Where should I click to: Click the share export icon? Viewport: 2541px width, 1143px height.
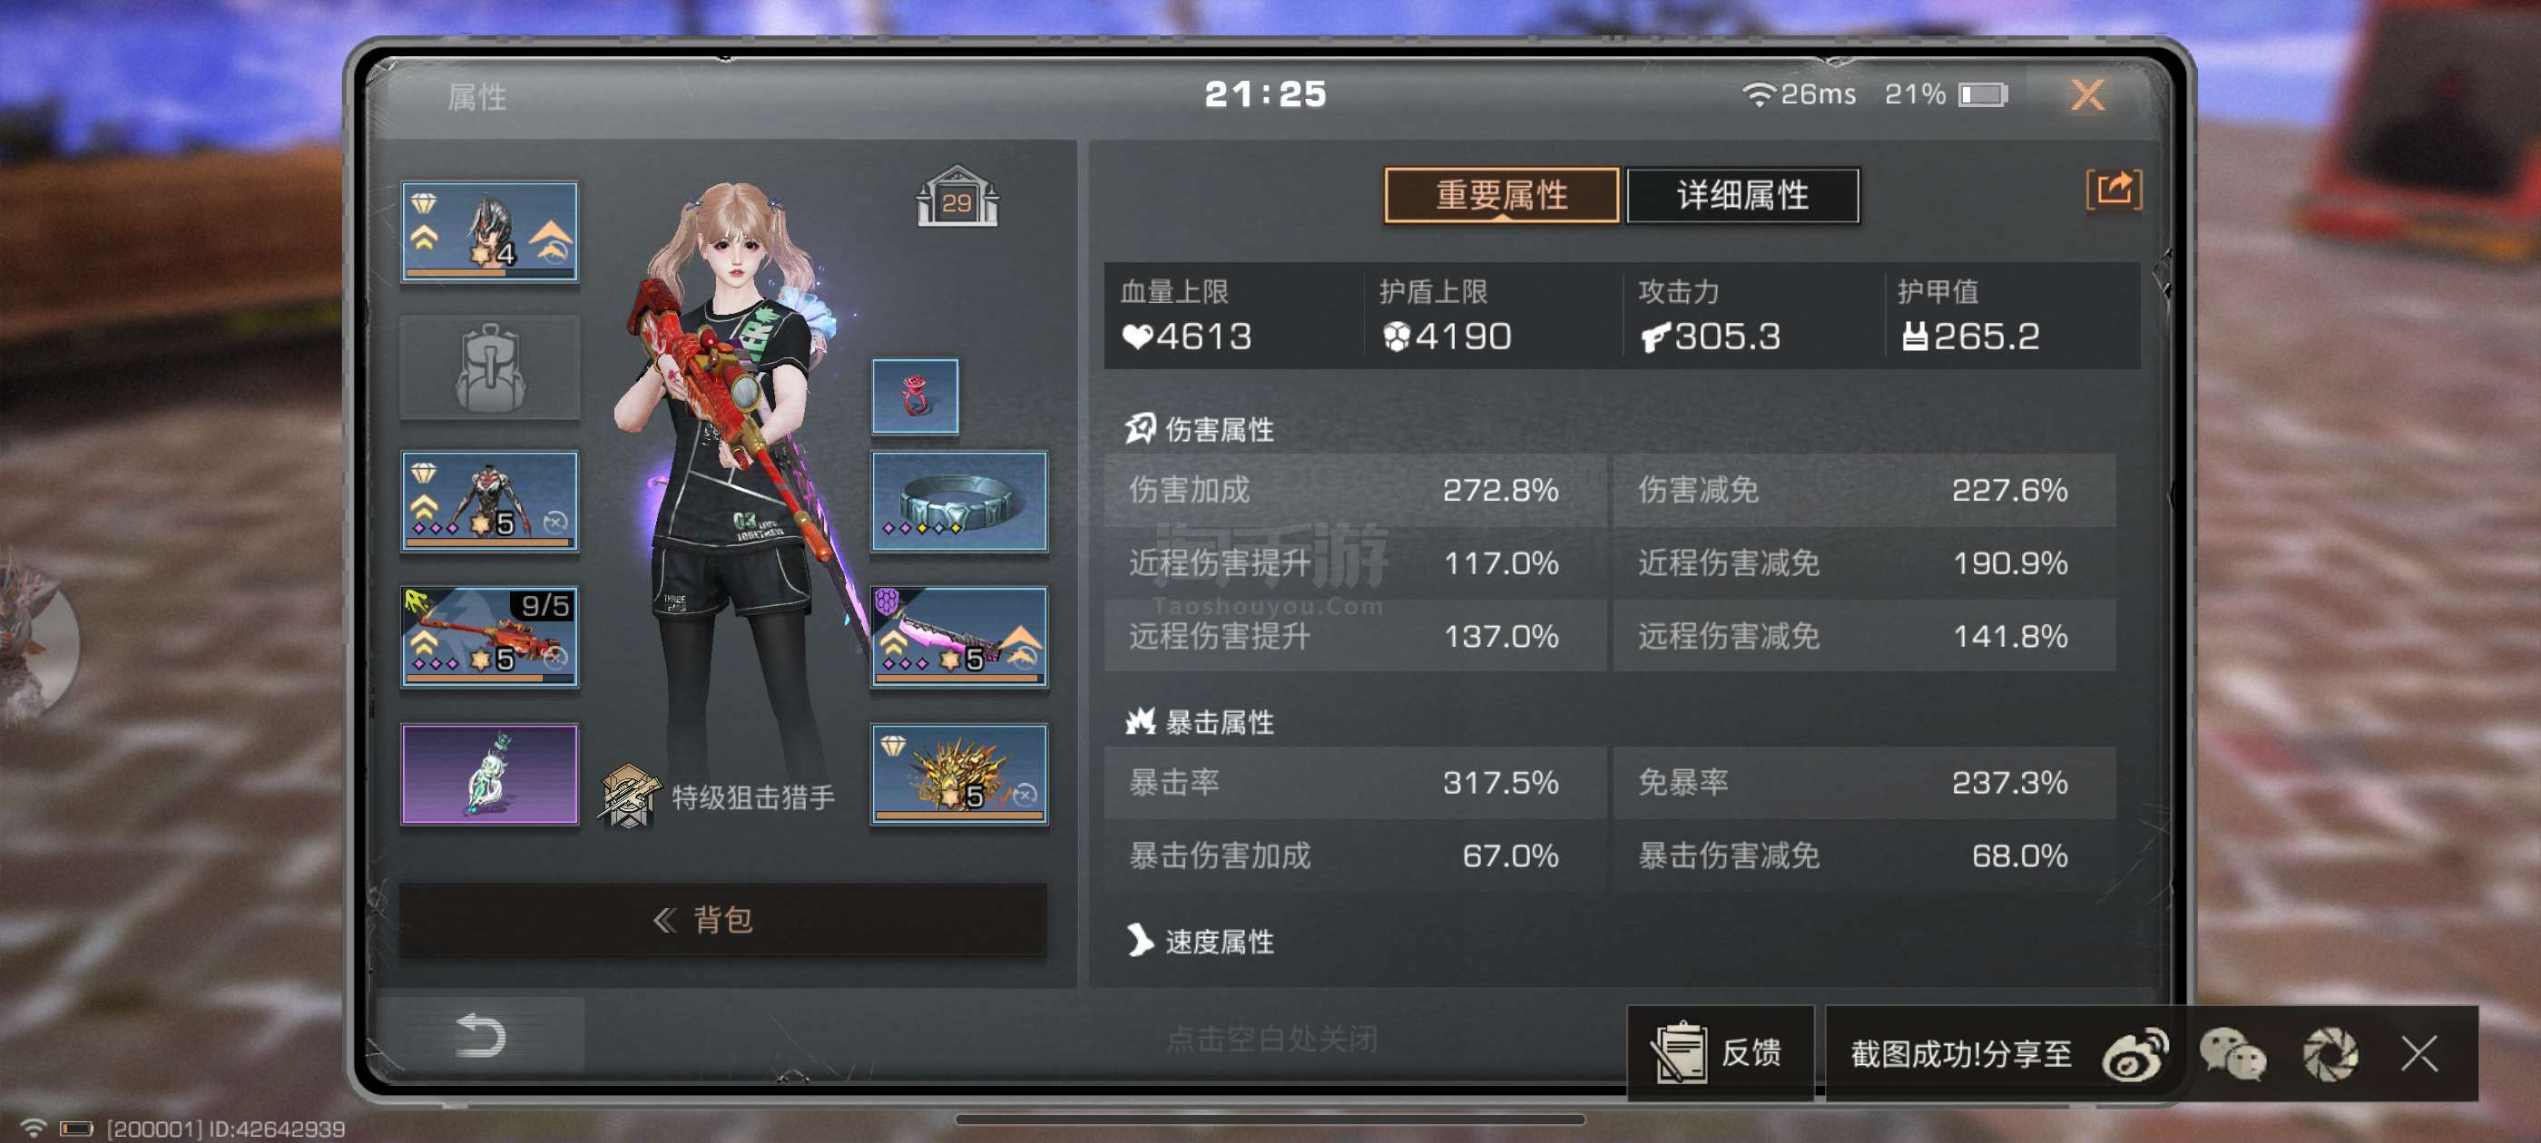(2113, 189)
